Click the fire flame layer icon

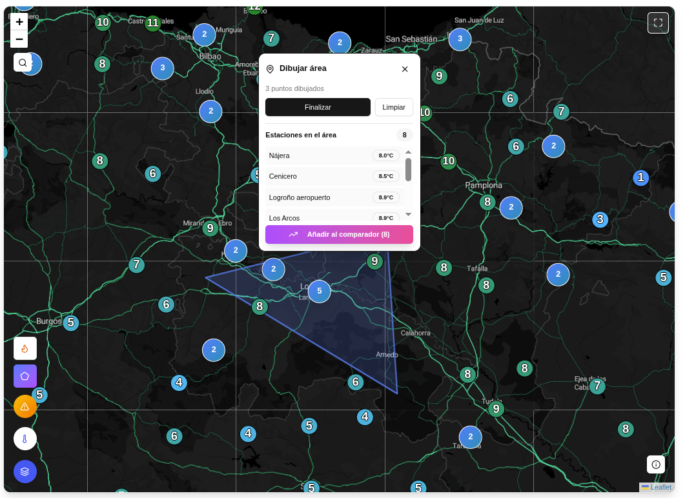(25, 348)
